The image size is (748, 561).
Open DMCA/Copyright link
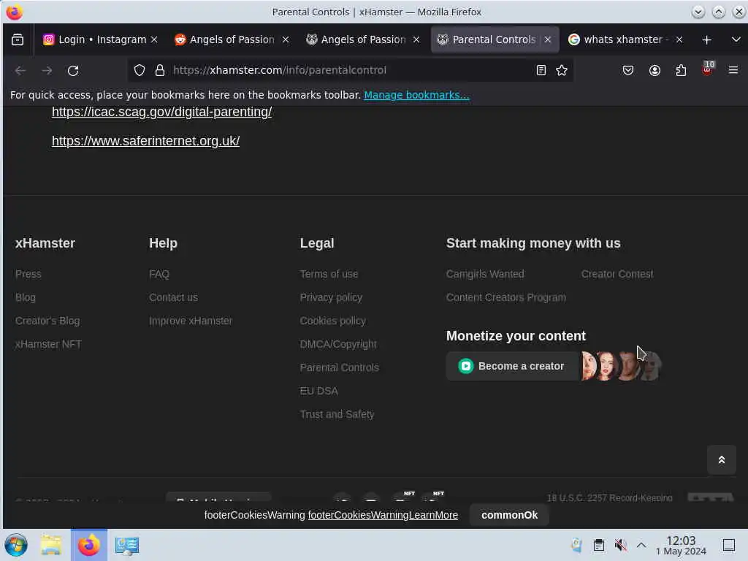point(337,344)
